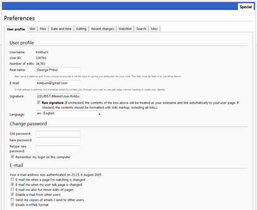Select the Editing tab
Viewport: 257px width, 210px height.
coord(81,29)
